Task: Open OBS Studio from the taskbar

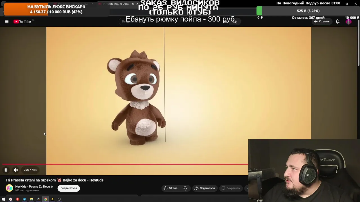Action: coord(59,199)
